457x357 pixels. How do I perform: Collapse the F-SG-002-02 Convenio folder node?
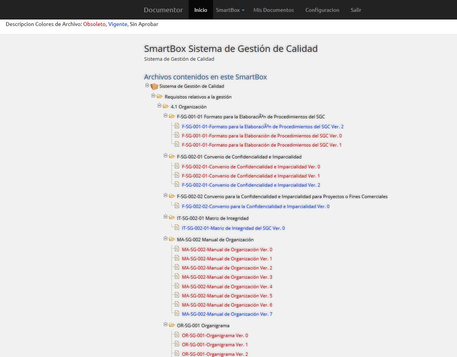pos(166,195)
